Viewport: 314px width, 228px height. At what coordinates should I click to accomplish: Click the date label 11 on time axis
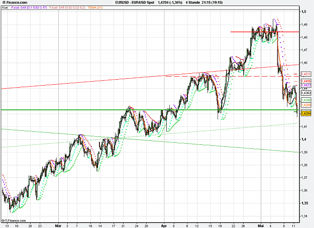tap(293, 226)
